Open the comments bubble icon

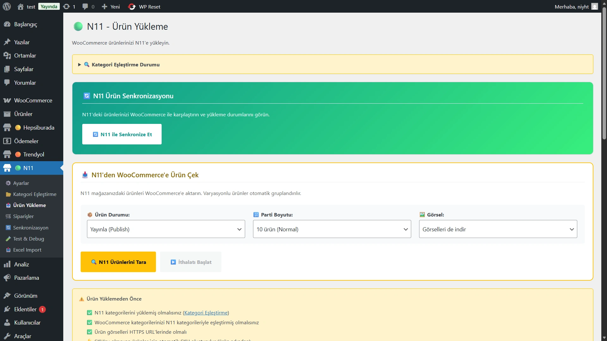pyautogui.click(x=85, y=7)
